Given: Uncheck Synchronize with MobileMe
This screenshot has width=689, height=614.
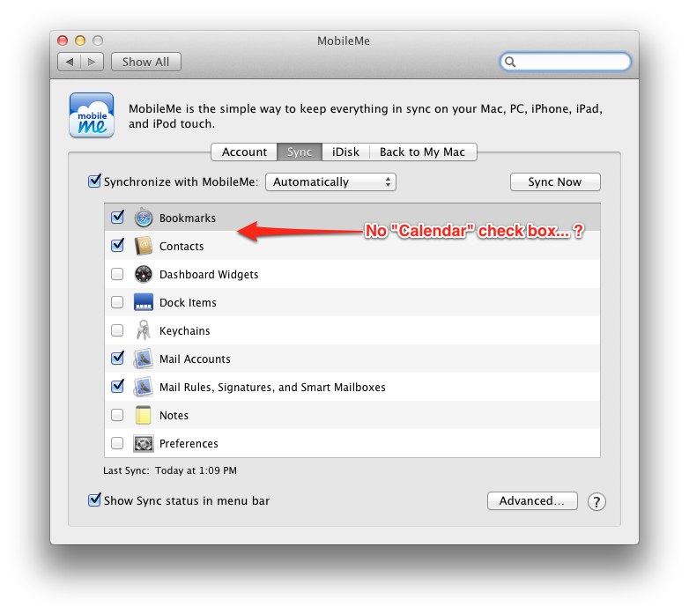Looking at the screenshot, I should click(94, 181).
